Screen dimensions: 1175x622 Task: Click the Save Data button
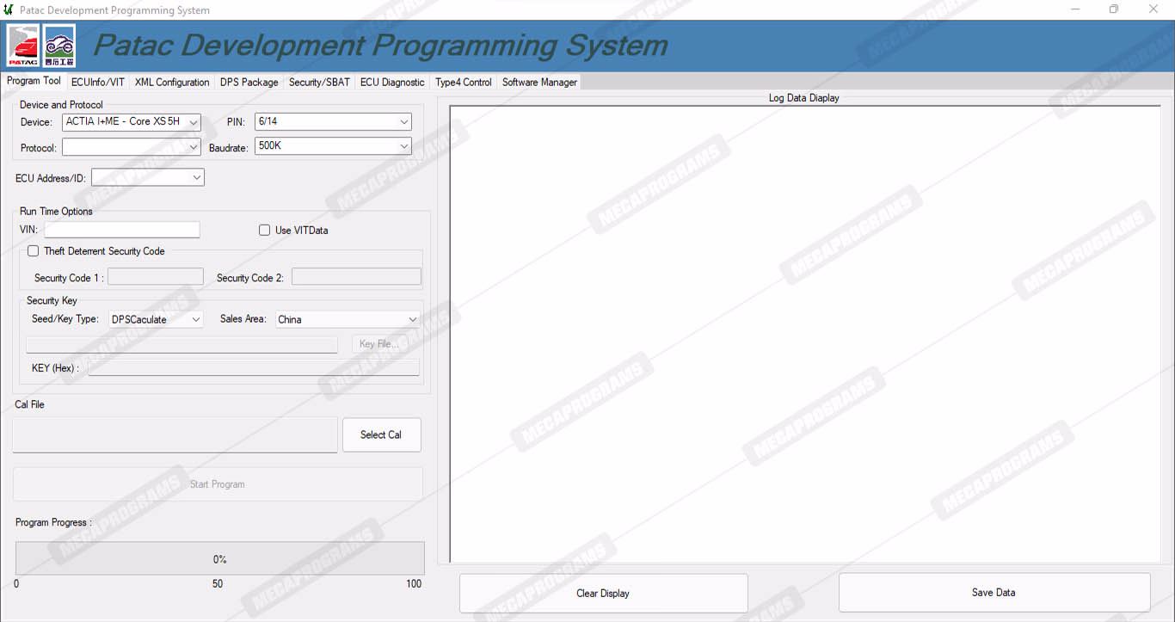(x=994, y=593)
